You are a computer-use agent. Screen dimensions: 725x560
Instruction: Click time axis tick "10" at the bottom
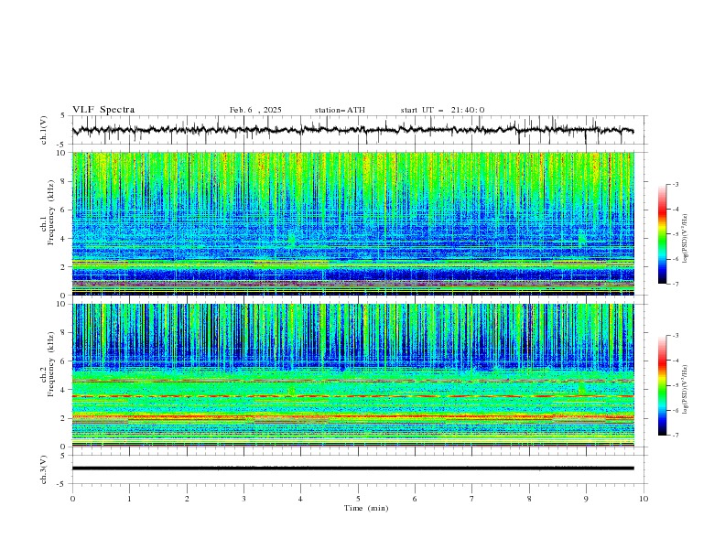point(644,499)
